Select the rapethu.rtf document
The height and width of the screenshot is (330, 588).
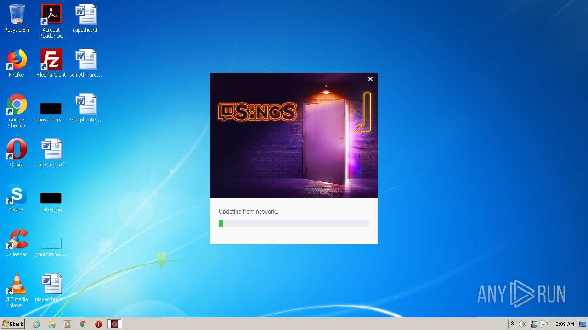(x=85, y=18)
